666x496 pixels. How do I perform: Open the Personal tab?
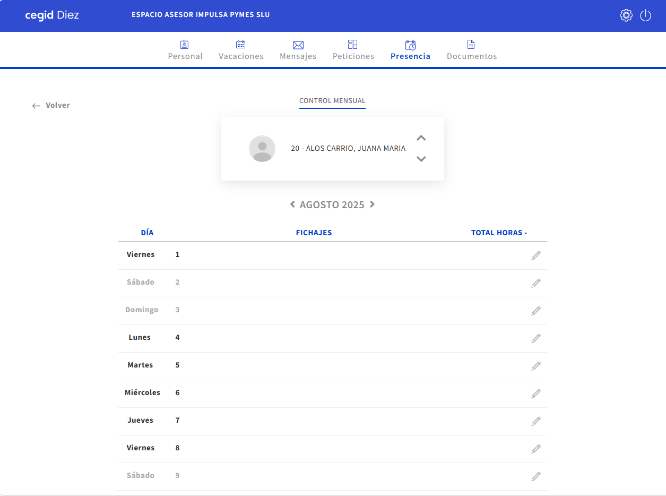(x=185, y=50)
